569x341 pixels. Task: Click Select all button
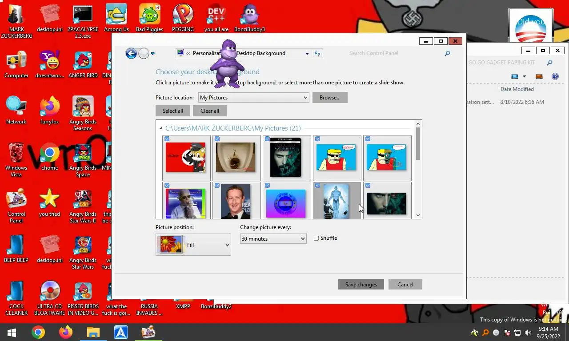(x=173, y=111)
